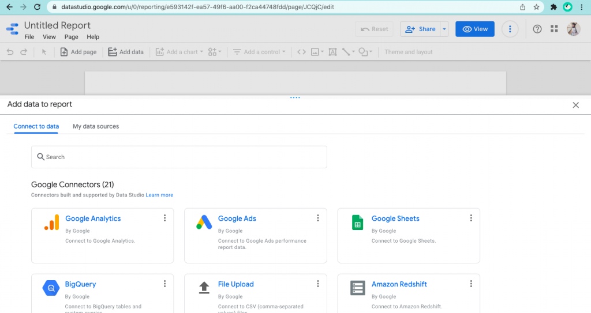Click the connector Search field
This screenshot has height=313, width=591.
pyautogui.click(x=179, y=157)
